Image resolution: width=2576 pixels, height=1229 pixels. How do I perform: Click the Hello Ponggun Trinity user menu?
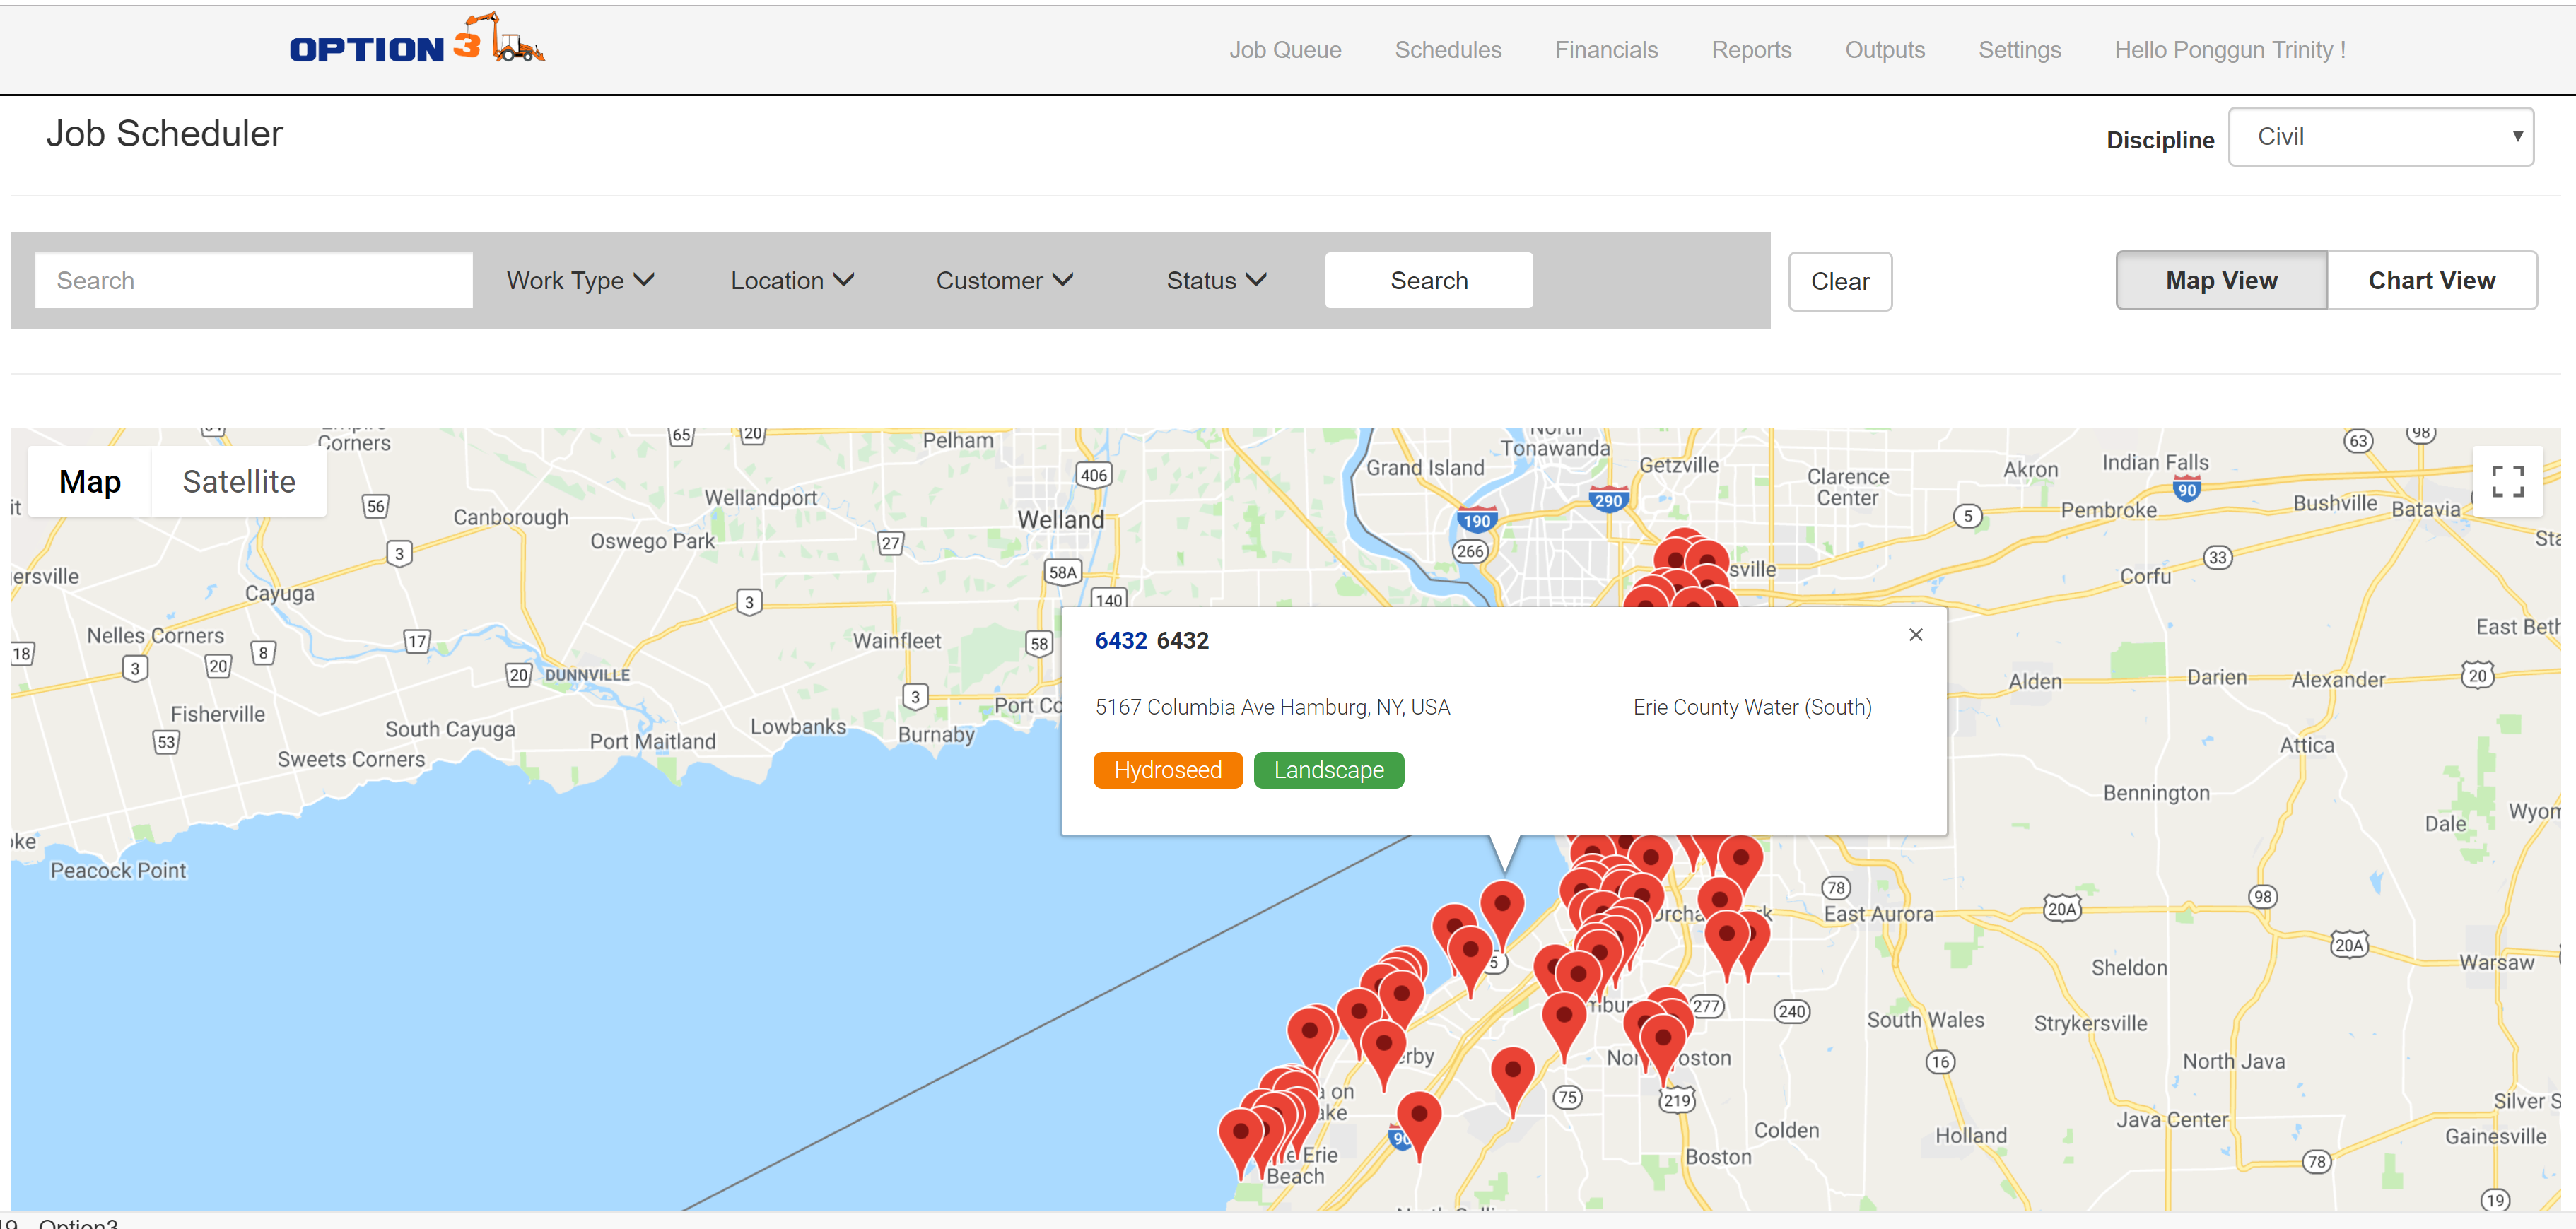[x=2229, y=50]
